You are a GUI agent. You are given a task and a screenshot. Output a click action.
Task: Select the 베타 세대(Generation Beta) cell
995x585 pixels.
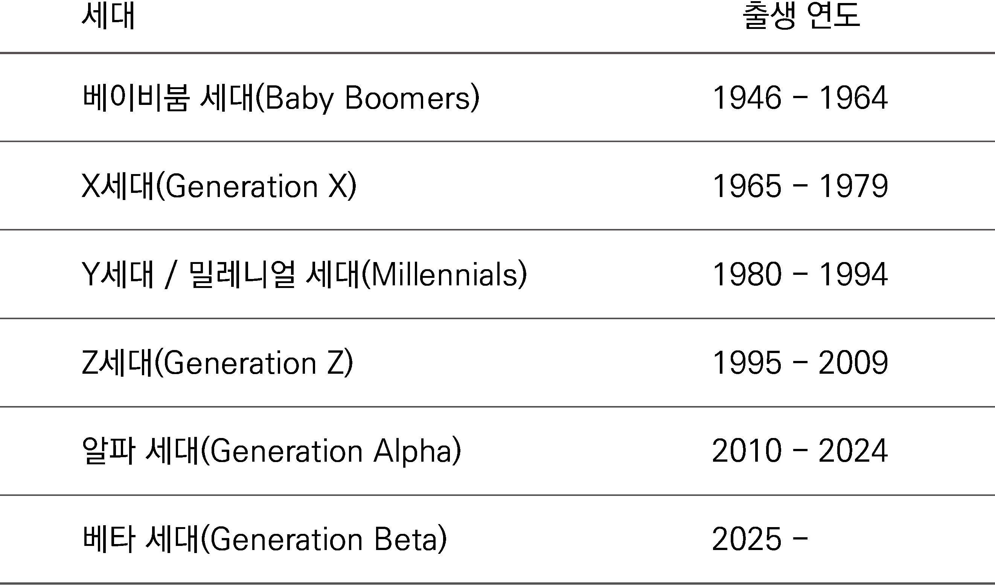265,539
